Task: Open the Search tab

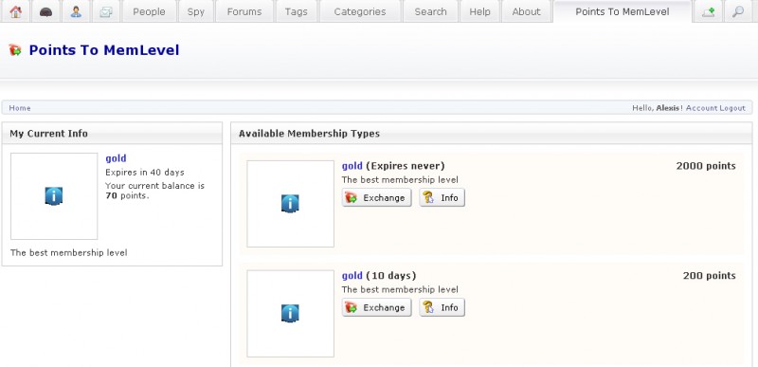Action: coord(430,11)
